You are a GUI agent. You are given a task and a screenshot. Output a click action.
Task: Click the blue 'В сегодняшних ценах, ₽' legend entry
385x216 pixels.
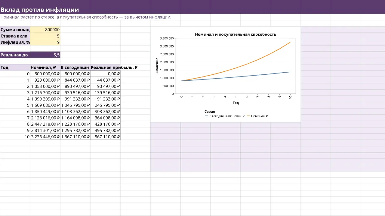point(224,116)
